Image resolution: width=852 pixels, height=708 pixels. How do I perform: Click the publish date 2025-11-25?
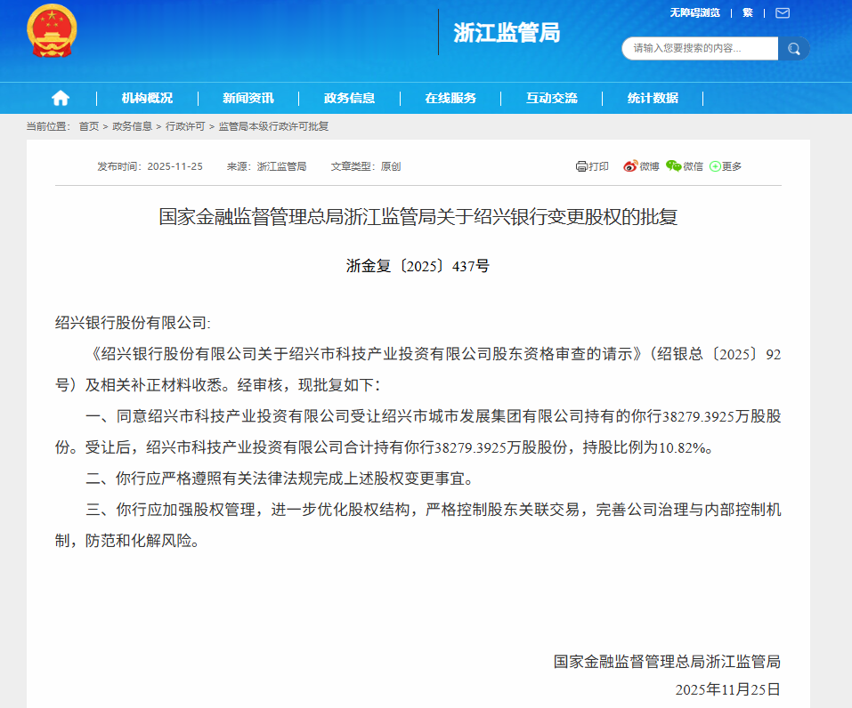(175, 166)
